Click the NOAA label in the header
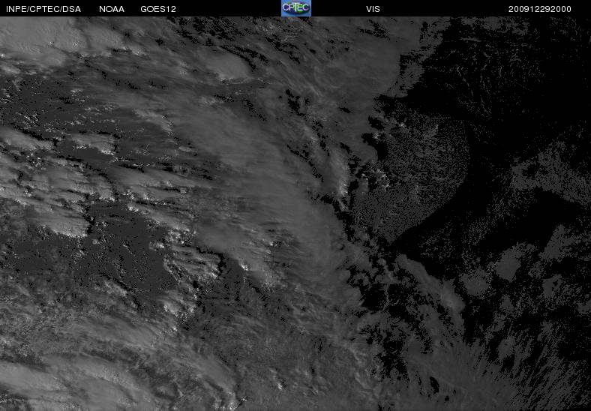The width and height of the screenshot is (591, 411). pos(112,9)
